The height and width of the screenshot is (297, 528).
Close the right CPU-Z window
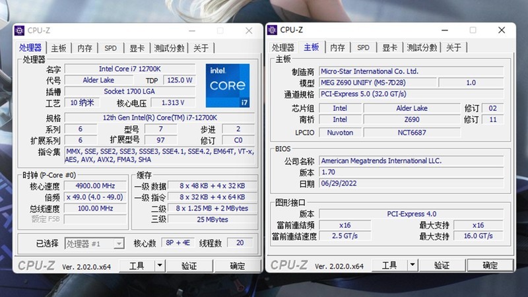(502, 30)
